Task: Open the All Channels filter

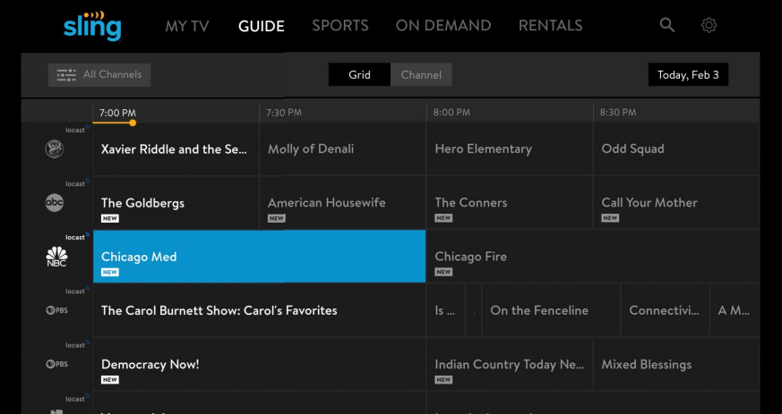Action: [99, 75]
